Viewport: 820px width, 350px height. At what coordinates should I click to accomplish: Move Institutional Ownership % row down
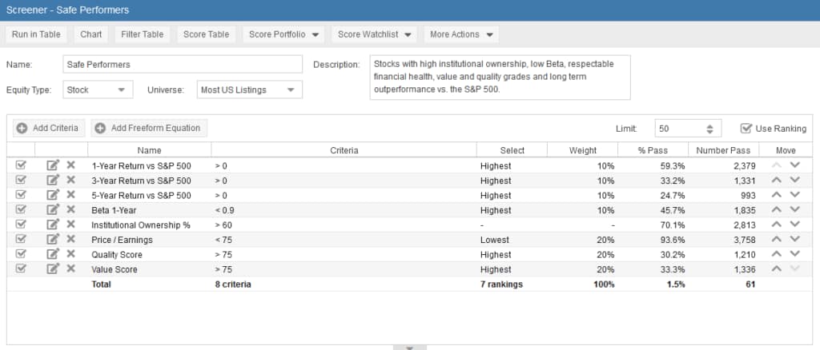(x=795, y=225)
